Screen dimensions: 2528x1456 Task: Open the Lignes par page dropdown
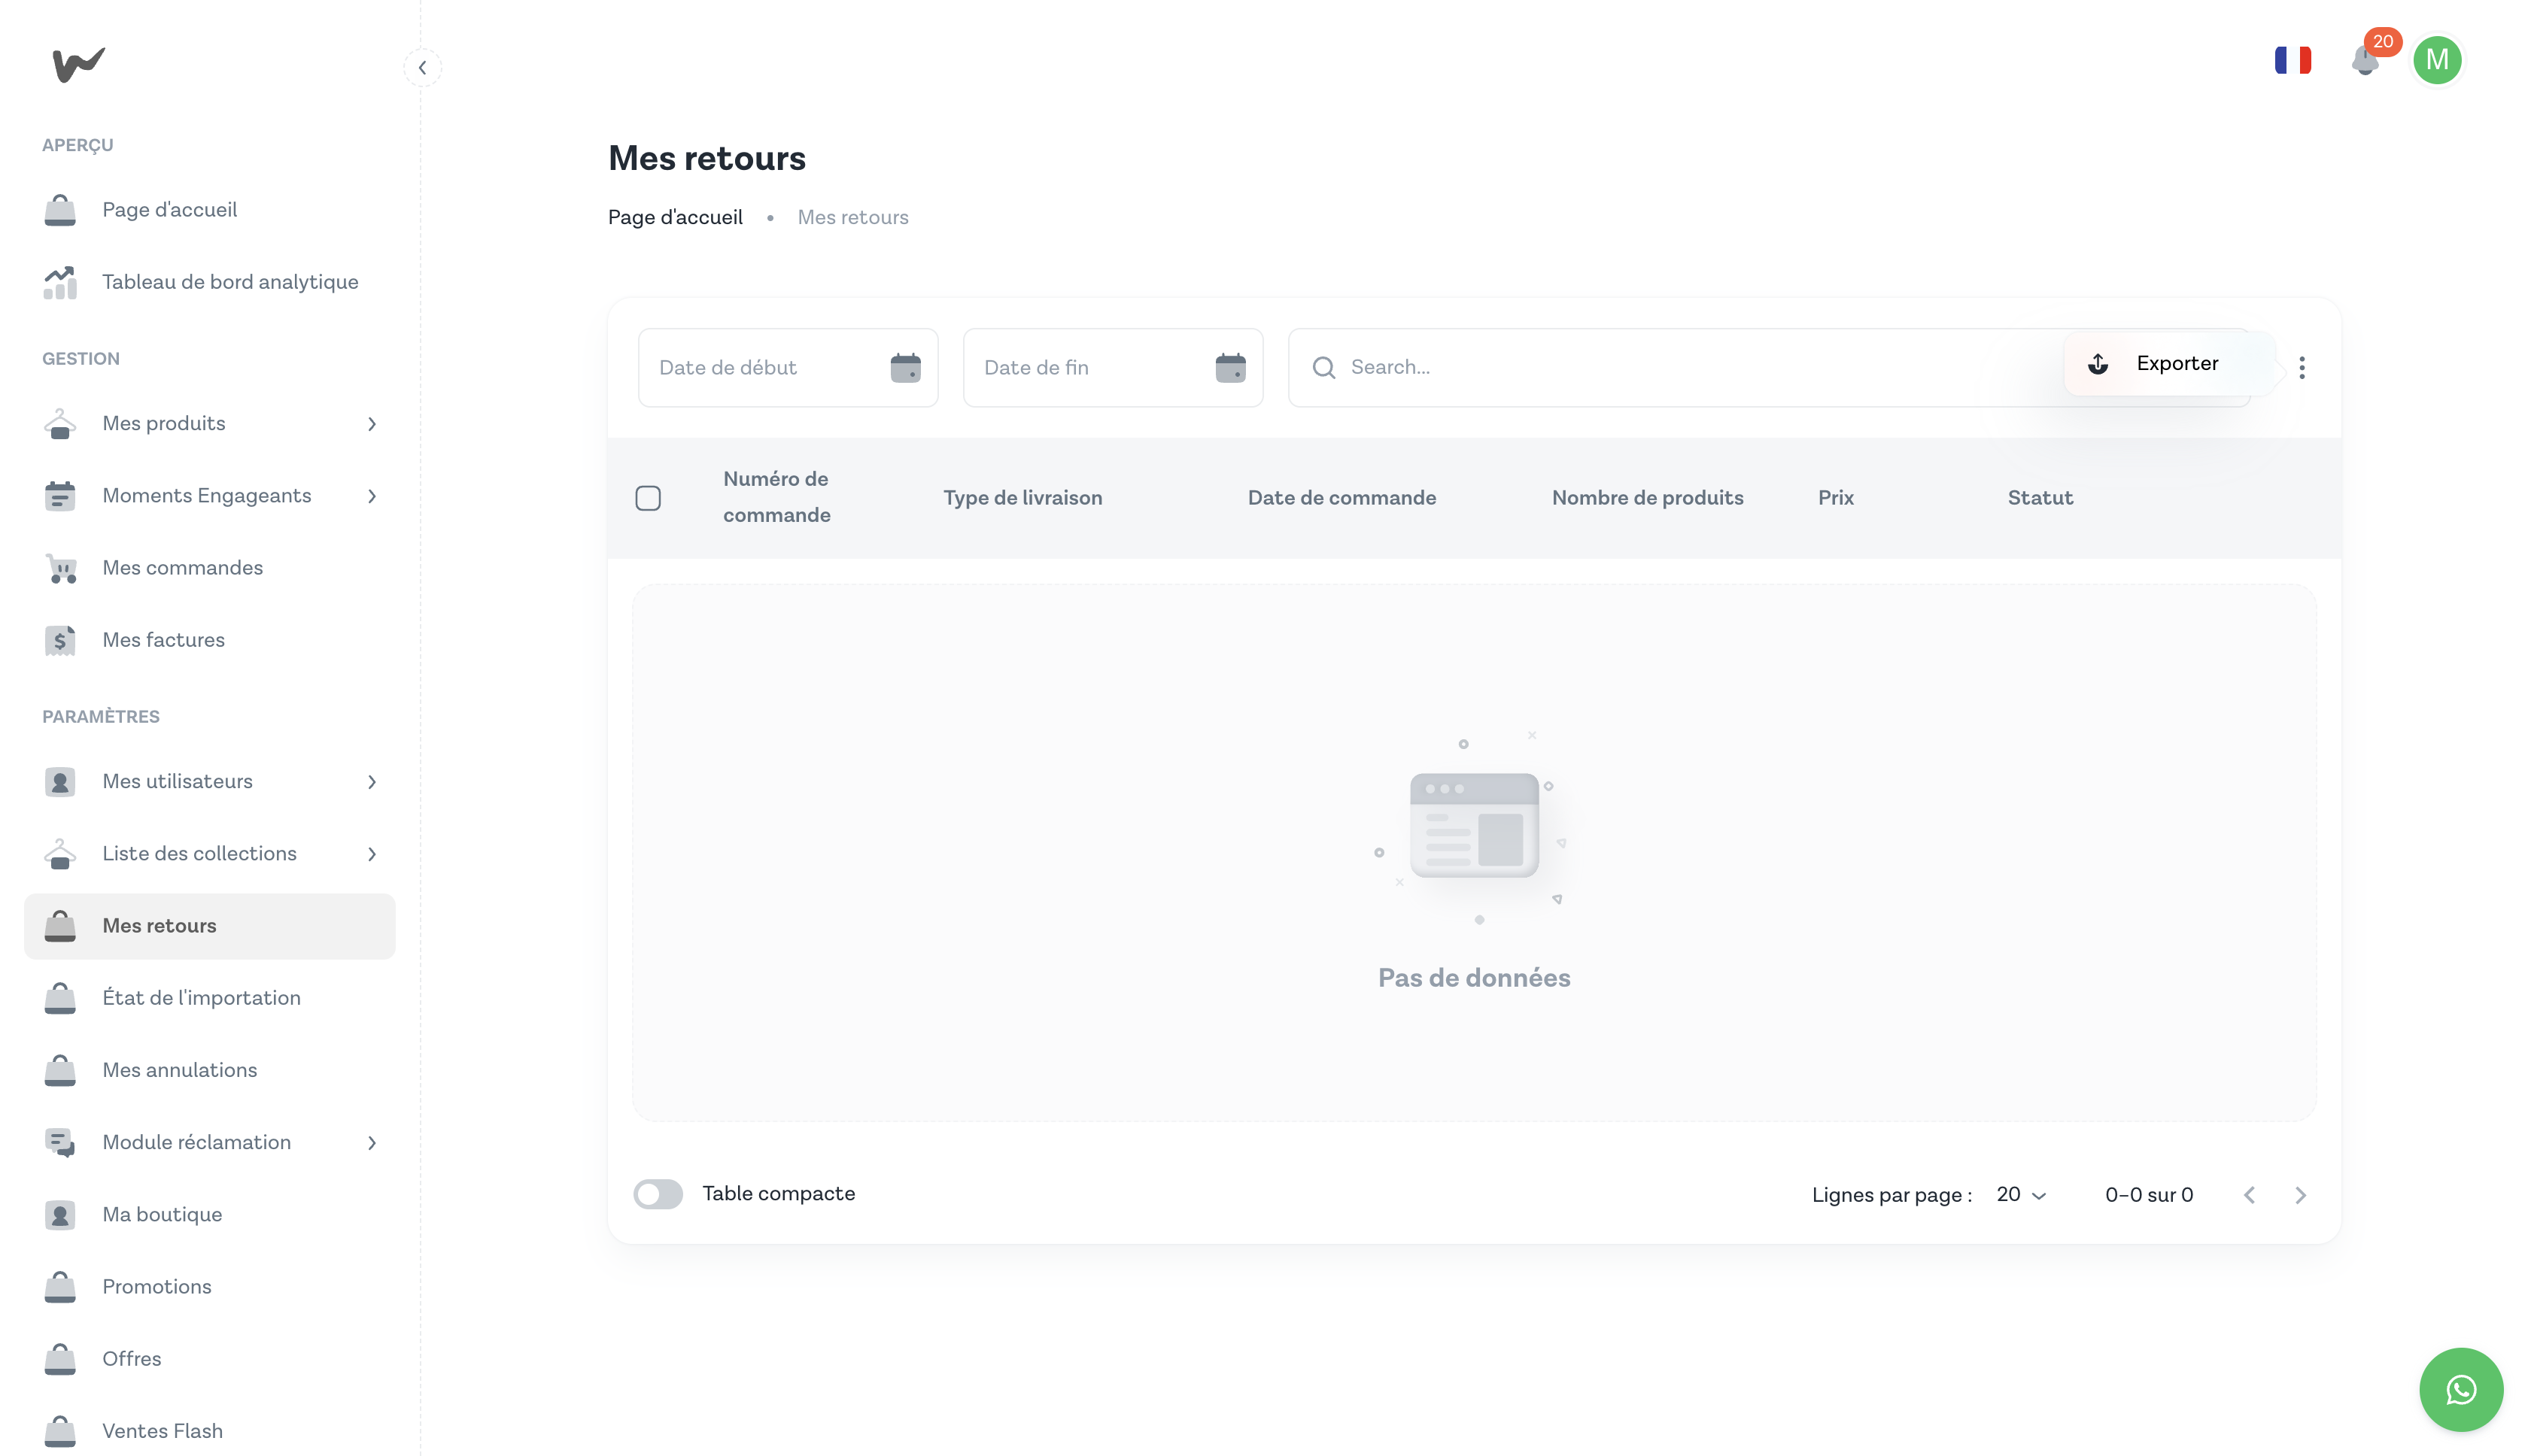coord(2022,1195)
